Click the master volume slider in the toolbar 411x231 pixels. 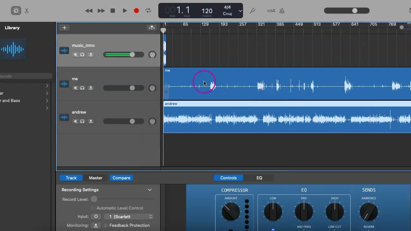click(x=347, y=11)
